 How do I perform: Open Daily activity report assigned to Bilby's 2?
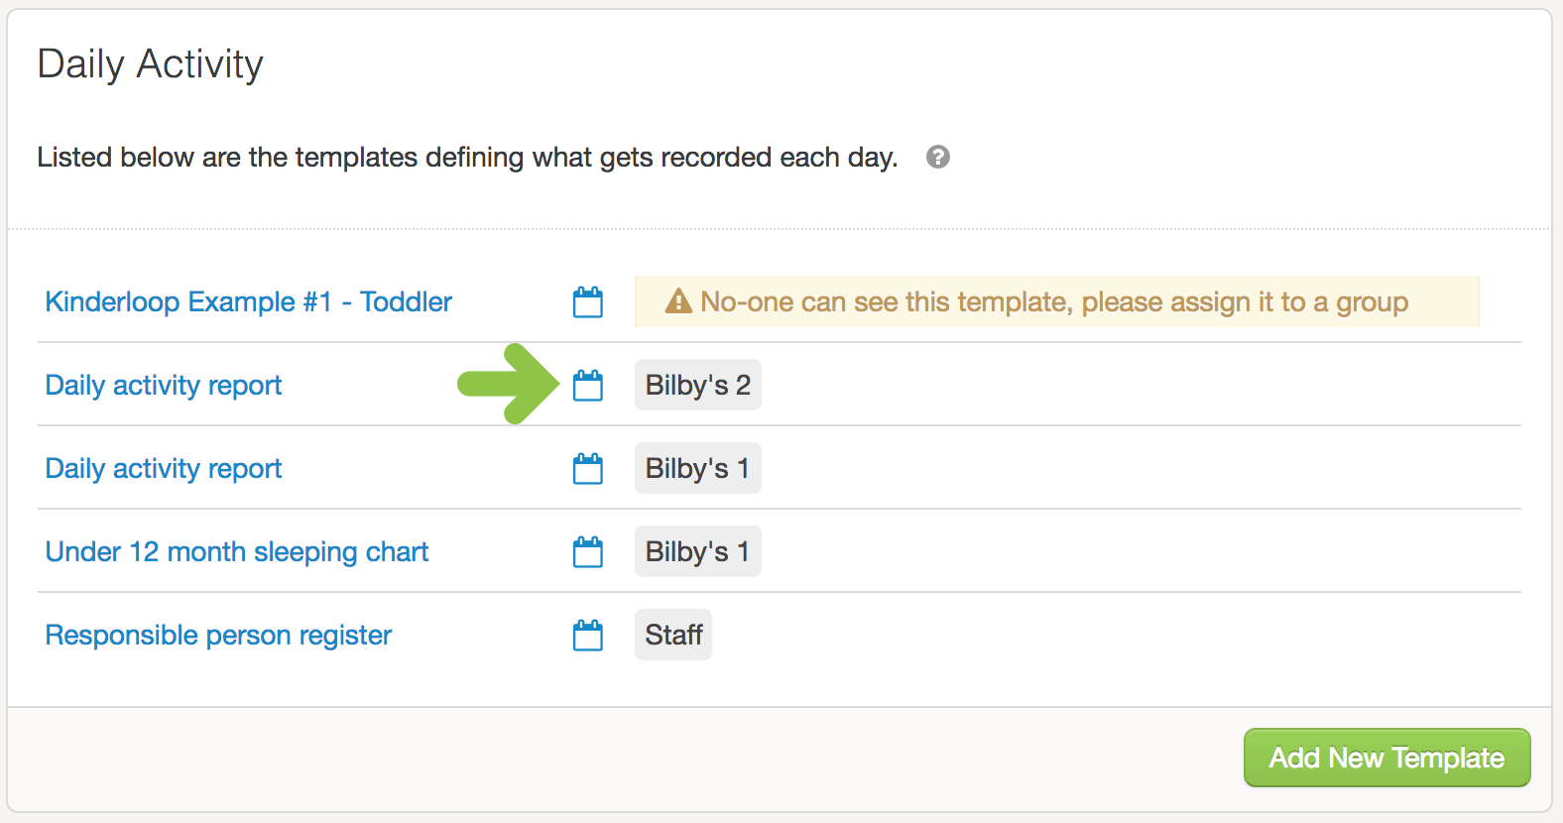pyautogui.click(x=164, y=385)
